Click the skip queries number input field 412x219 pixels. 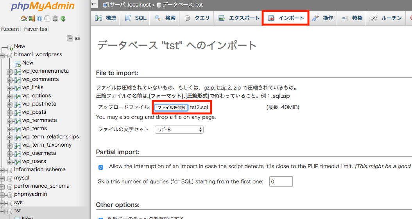tap(281, 181)
